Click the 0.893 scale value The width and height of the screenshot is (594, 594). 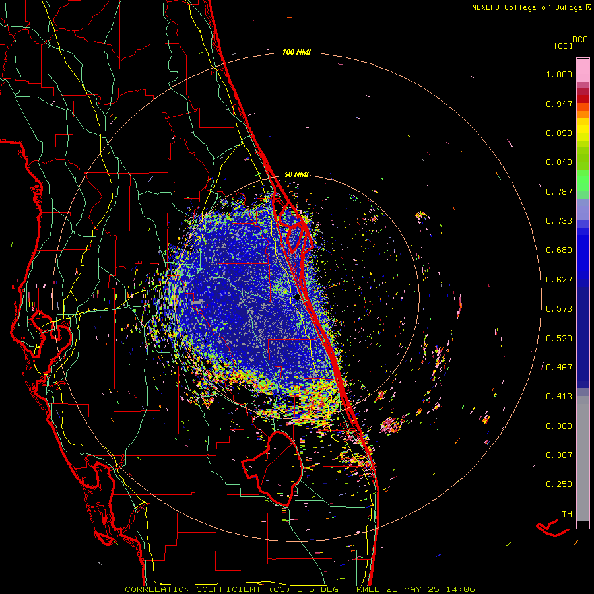559,133
